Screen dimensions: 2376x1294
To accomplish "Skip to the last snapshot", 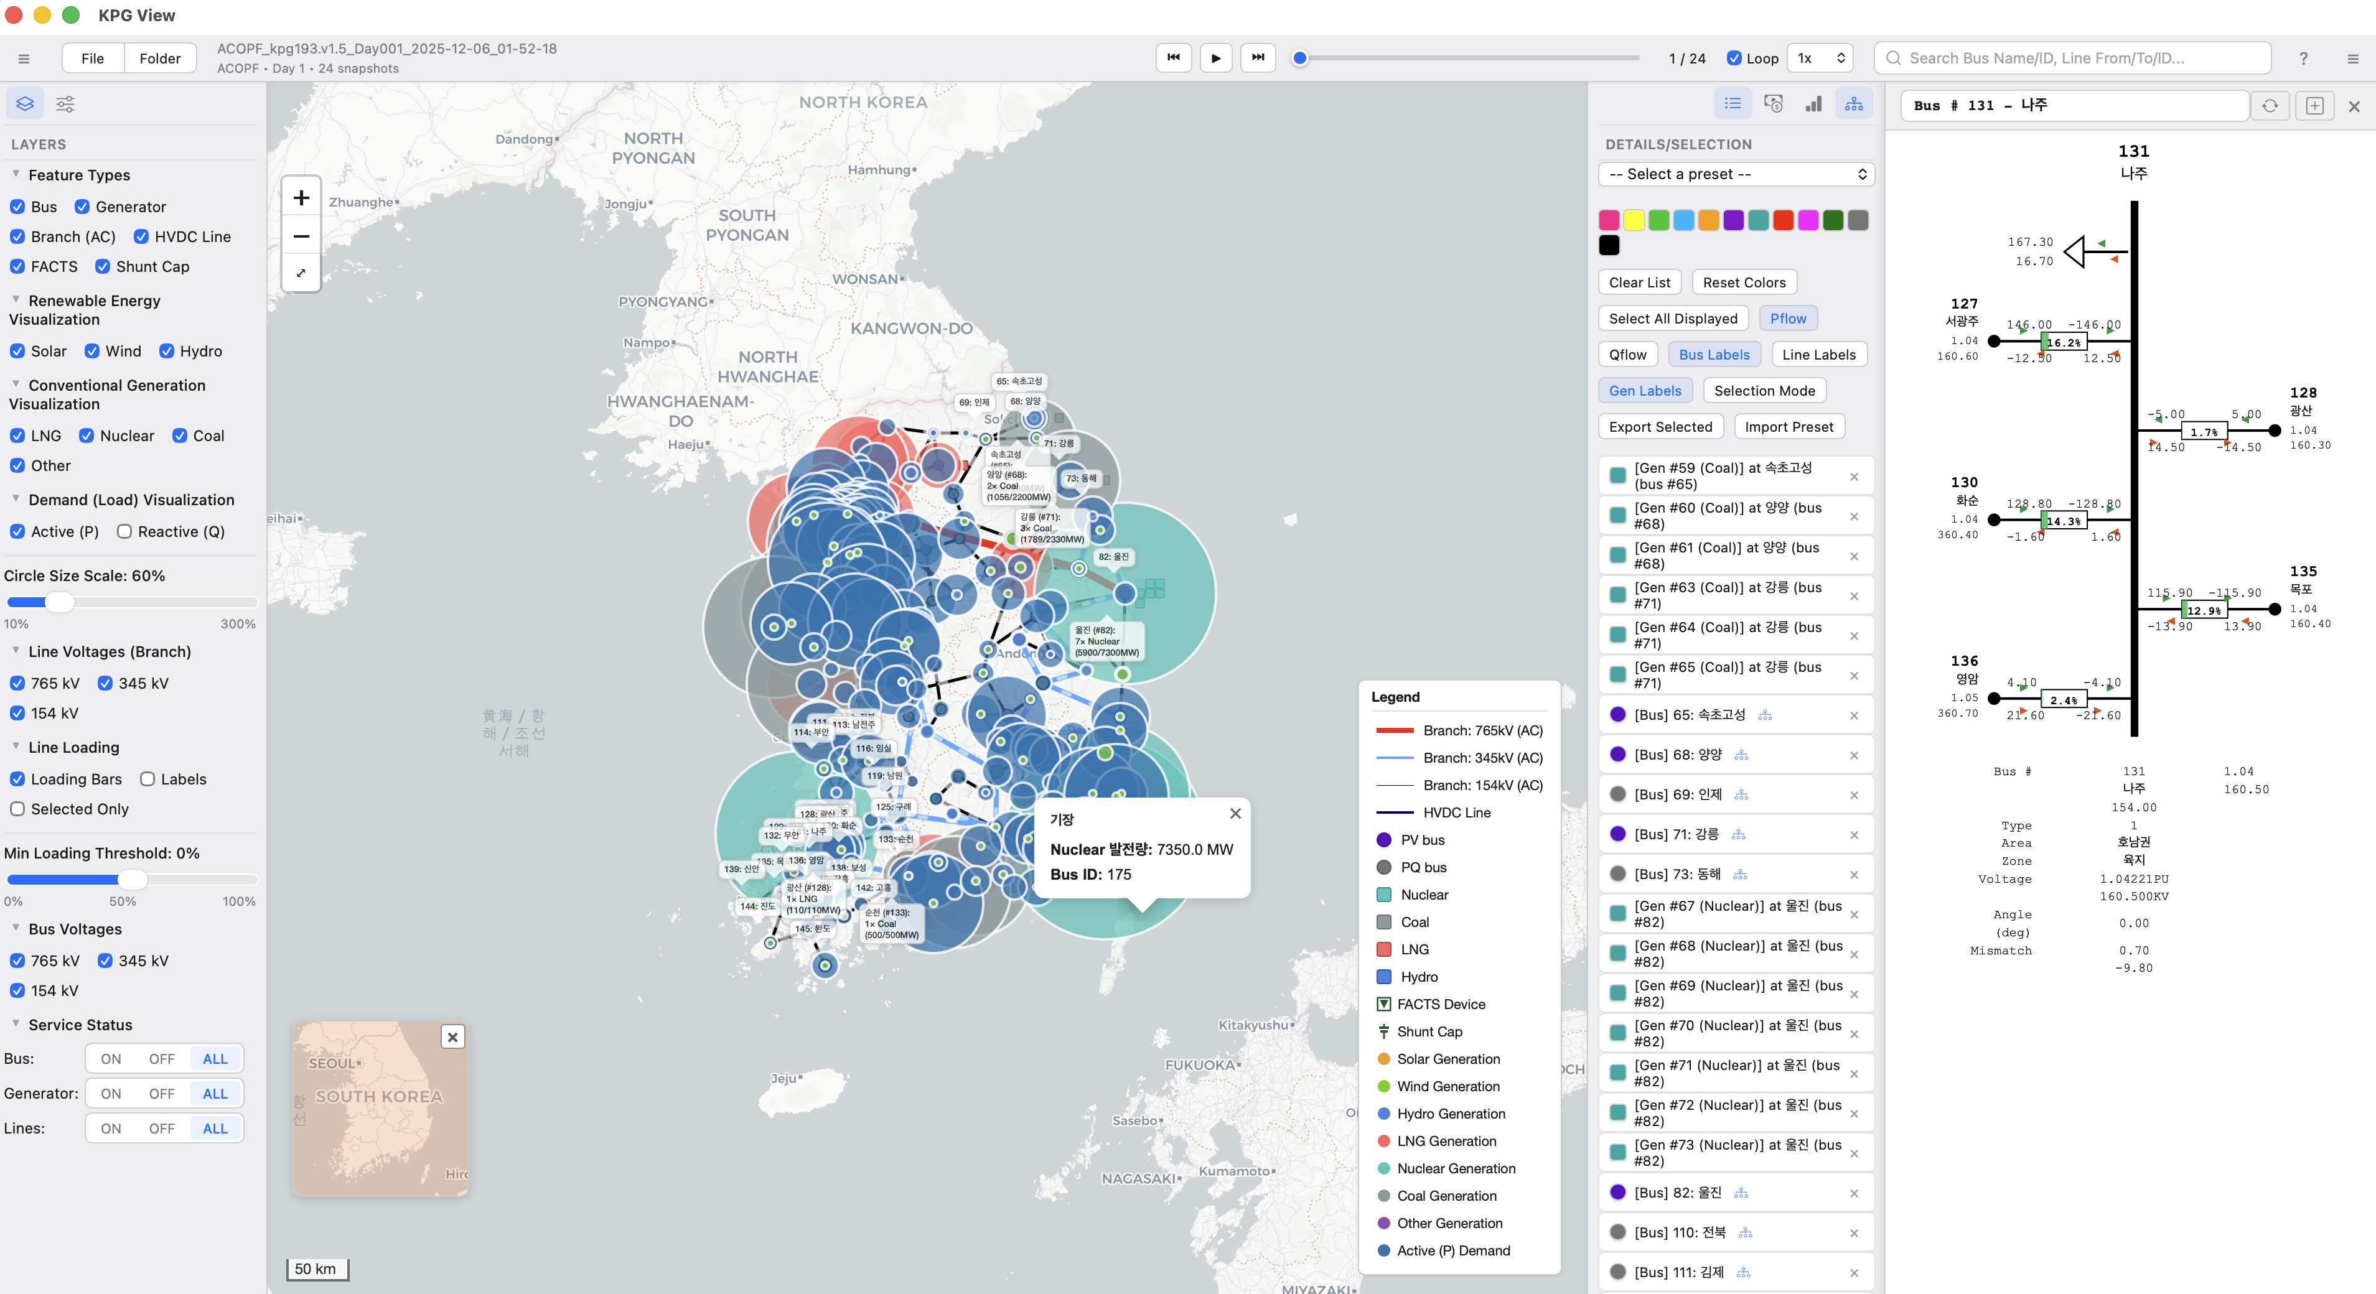I will pyautogui.click(x=1258, y=57).
